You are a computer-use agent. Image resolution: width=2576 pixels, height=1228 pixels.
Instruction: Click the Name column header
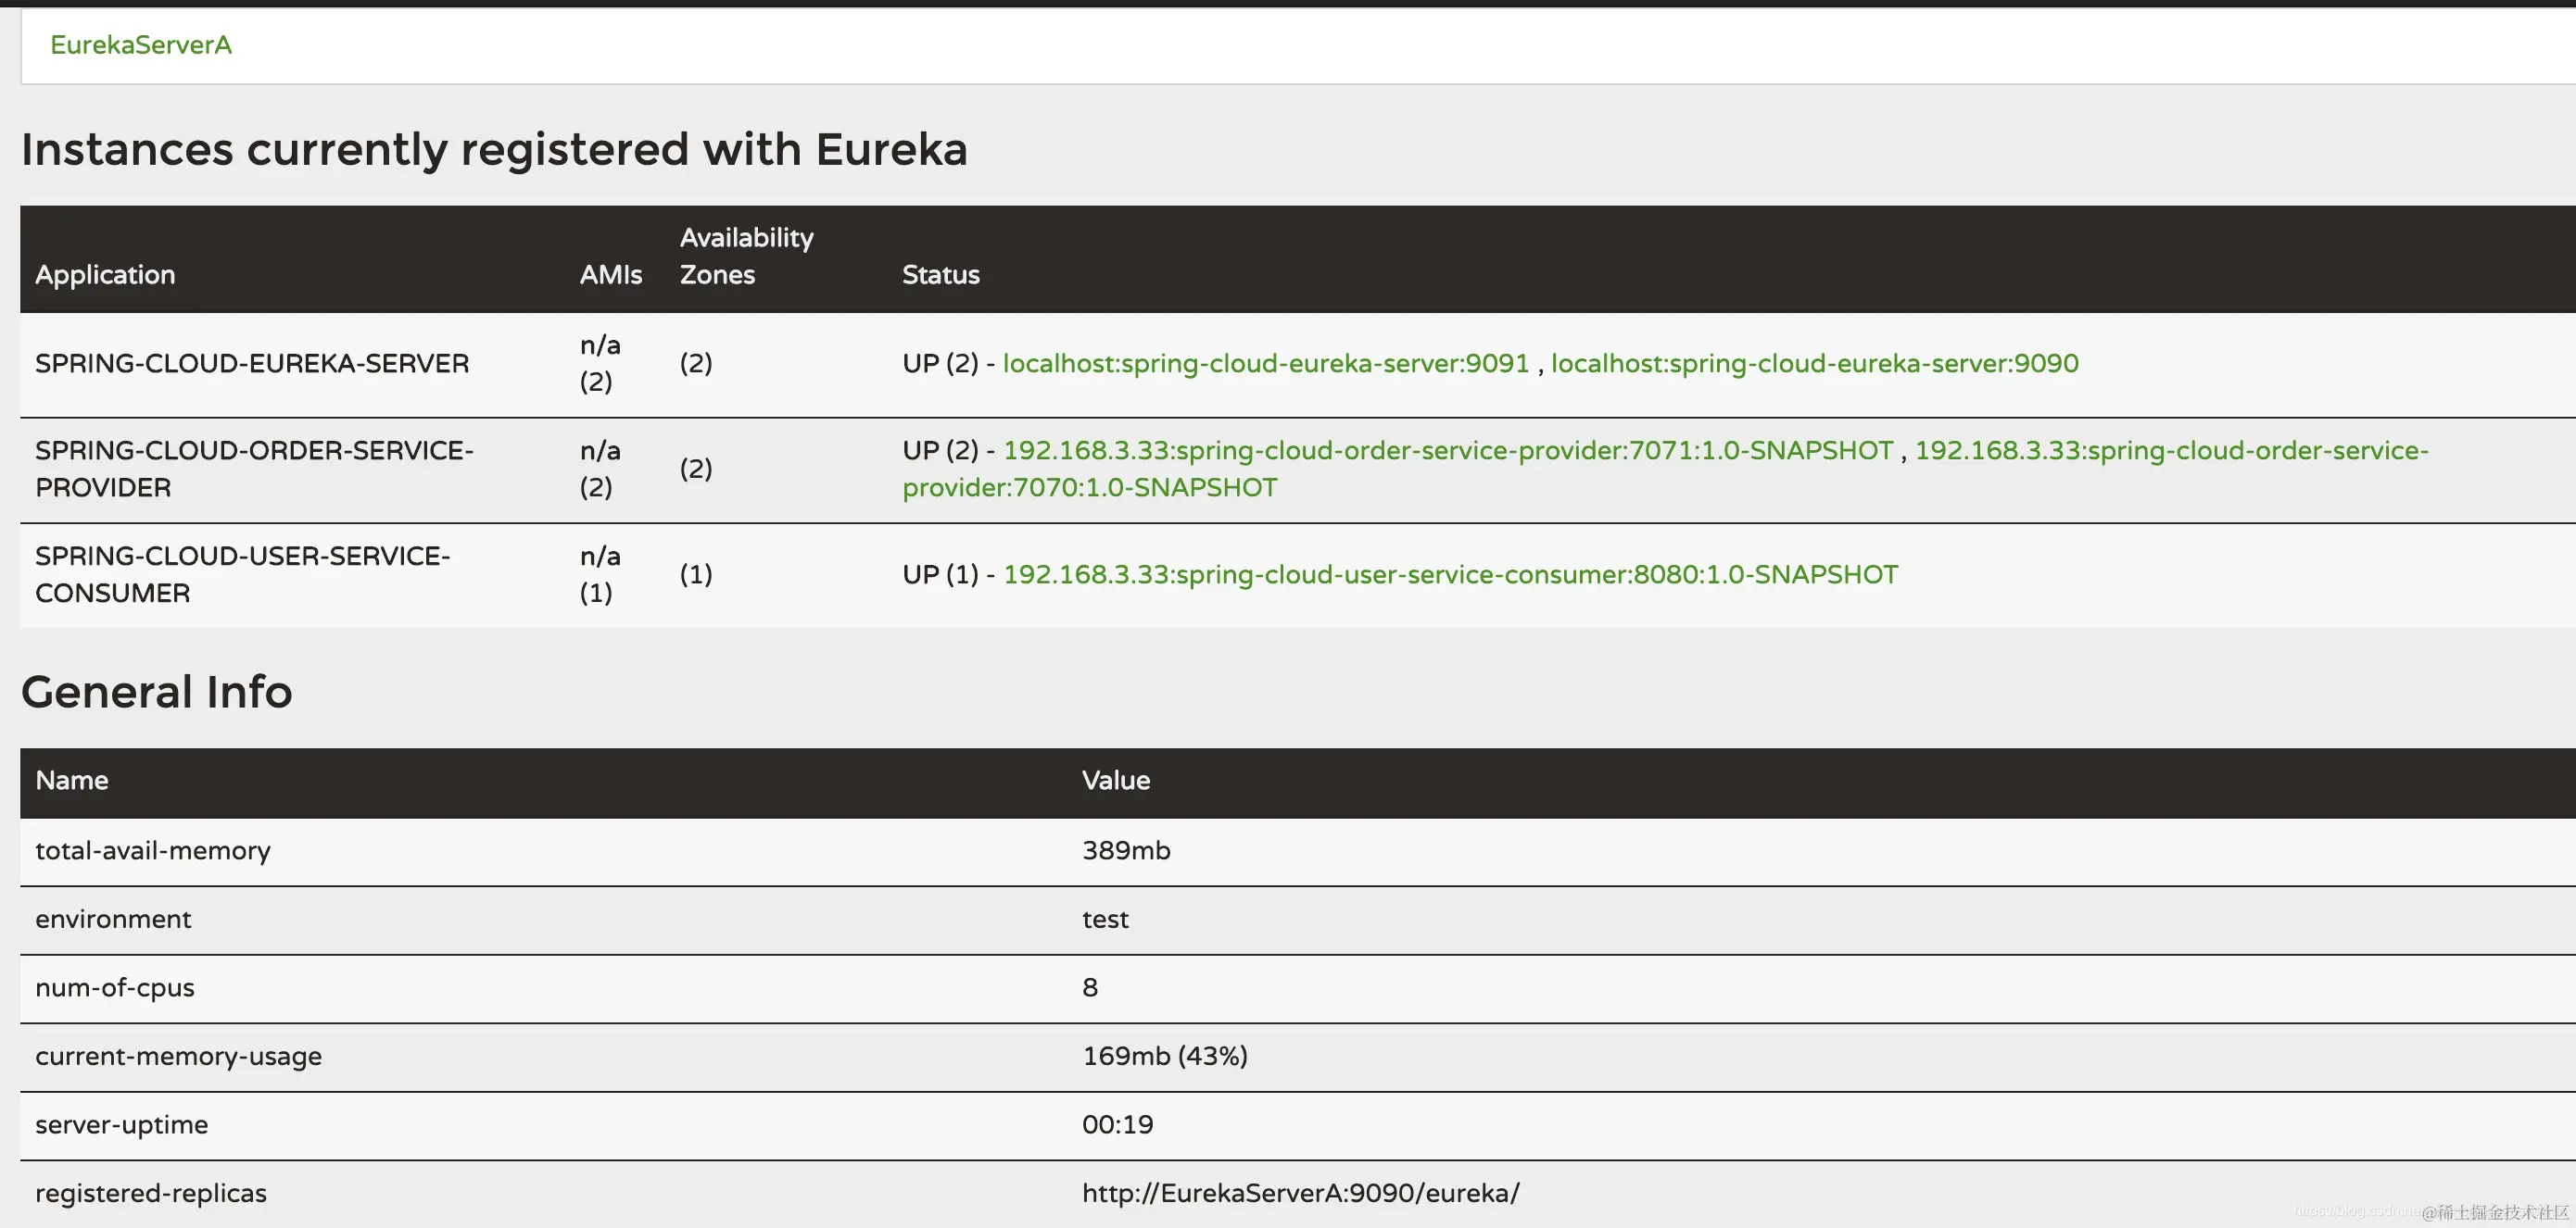coord(72,781)
